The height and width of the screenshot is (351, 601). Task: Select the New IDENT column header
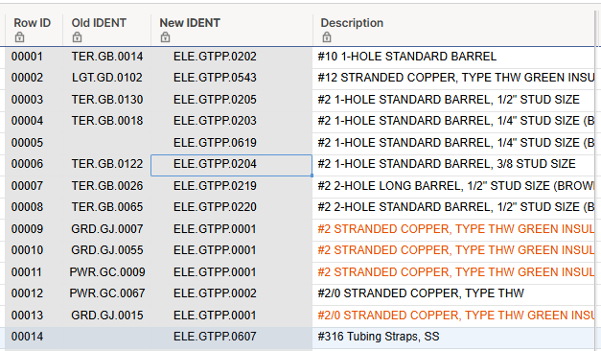pyautogui.click(x=232, y=30)
